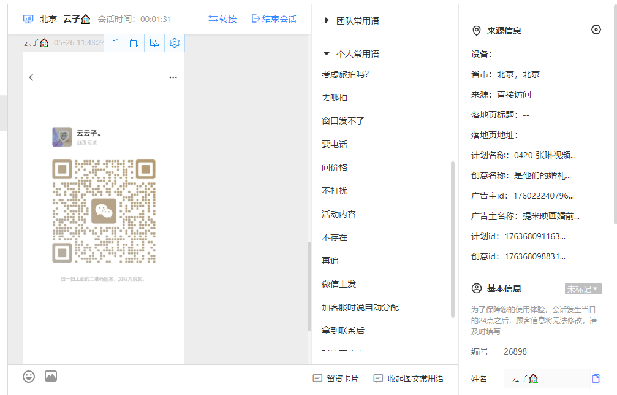Select the 再追 quick phrase
The height and width of the screenshot is (395, 617).
(x=330, y=261)
